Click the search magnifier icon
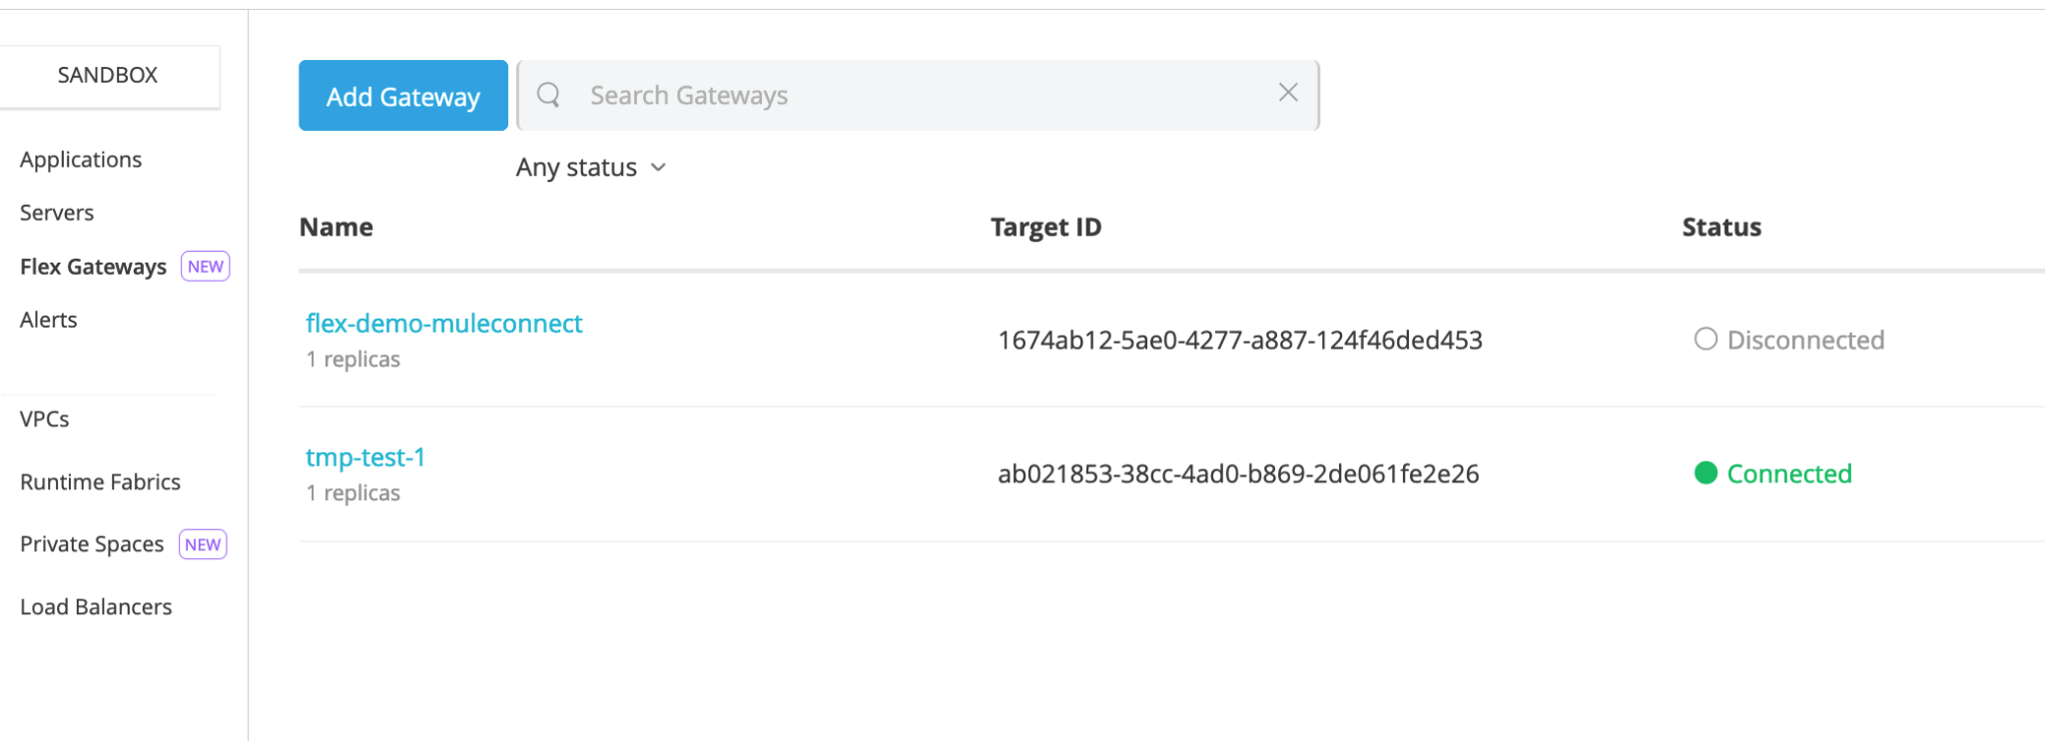 (x=548, y=95)
